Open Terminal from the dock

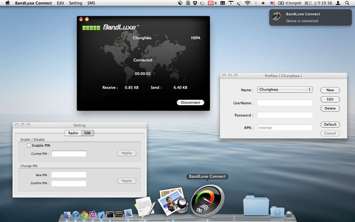pyautogui.click(x=110, y=214)
